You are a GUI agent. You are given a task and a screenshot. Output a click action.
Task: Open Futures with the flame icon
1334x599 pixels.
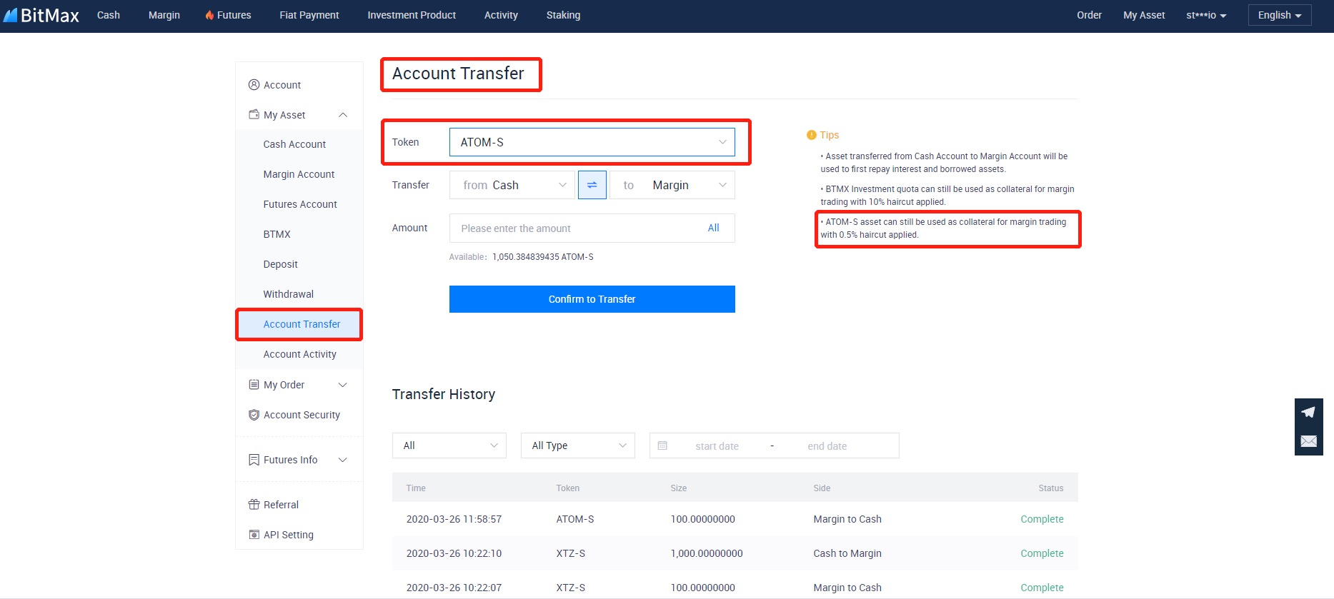[x=228, y=15]
